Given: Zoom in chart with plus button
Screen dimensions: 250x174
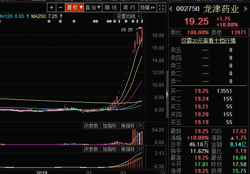Looking at the screenshot, I should click(x=52, y=7).
